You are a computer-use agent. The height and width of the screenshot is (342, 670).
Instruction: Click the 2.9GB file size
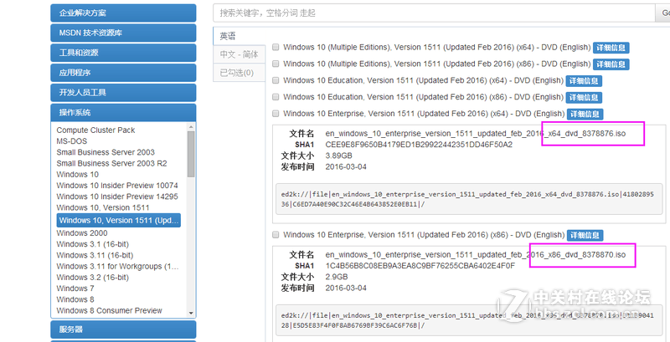tap(337, 277)
